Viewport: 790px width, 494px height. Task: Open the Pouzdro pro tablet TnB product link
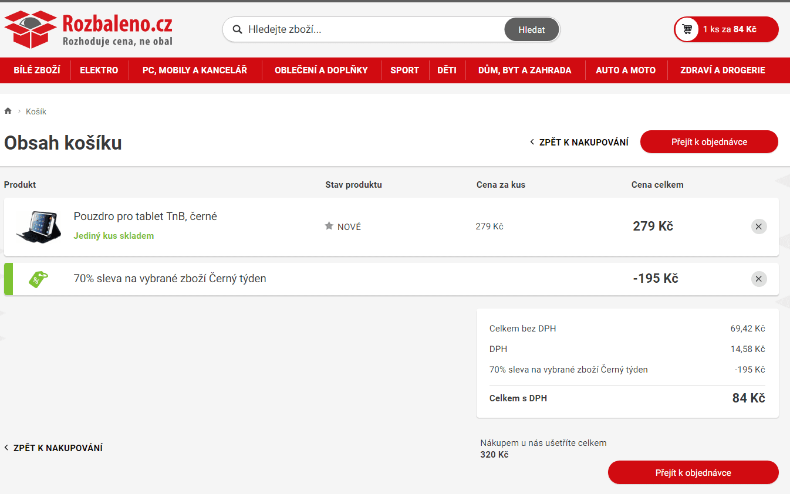tap(145, 216)
